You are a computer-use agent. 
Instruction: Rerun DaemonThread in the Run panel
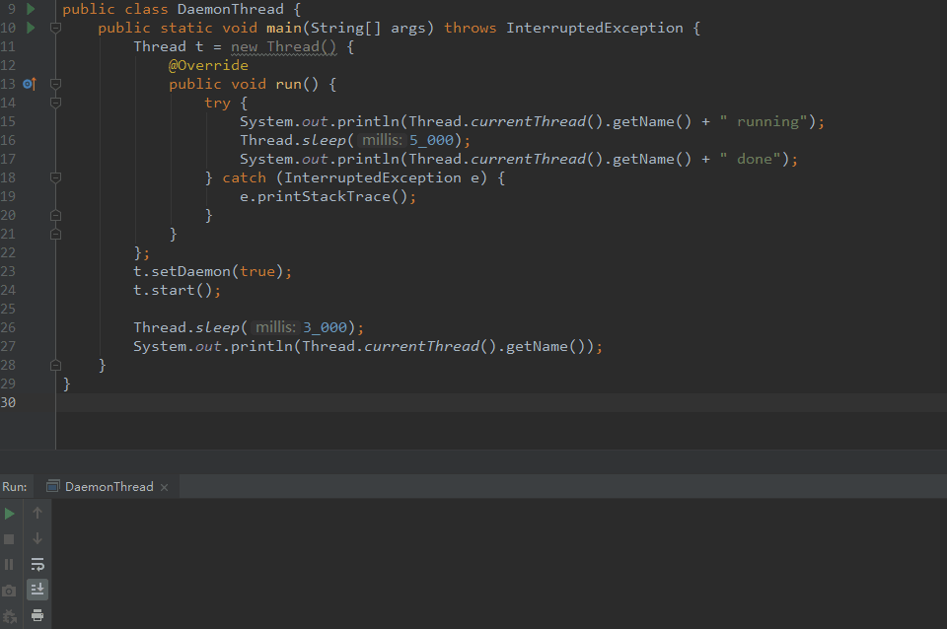pos(9,514)
